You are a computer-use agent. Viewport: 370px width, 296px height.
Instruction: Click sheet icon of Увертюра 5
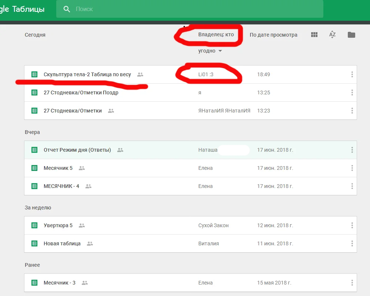(x=34, y=225)
